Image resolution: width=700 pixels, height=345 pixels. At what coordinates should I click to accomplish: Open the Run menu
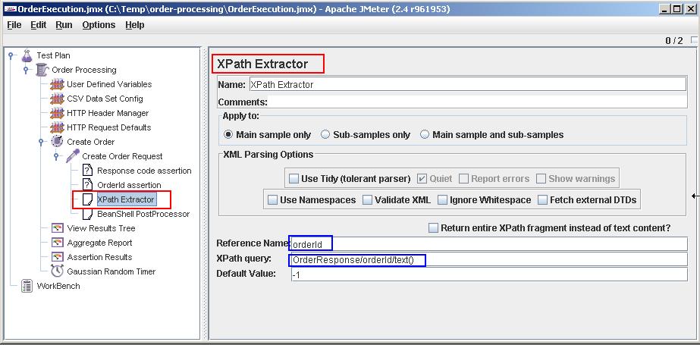pyautogui.click(x=64, y=25)
